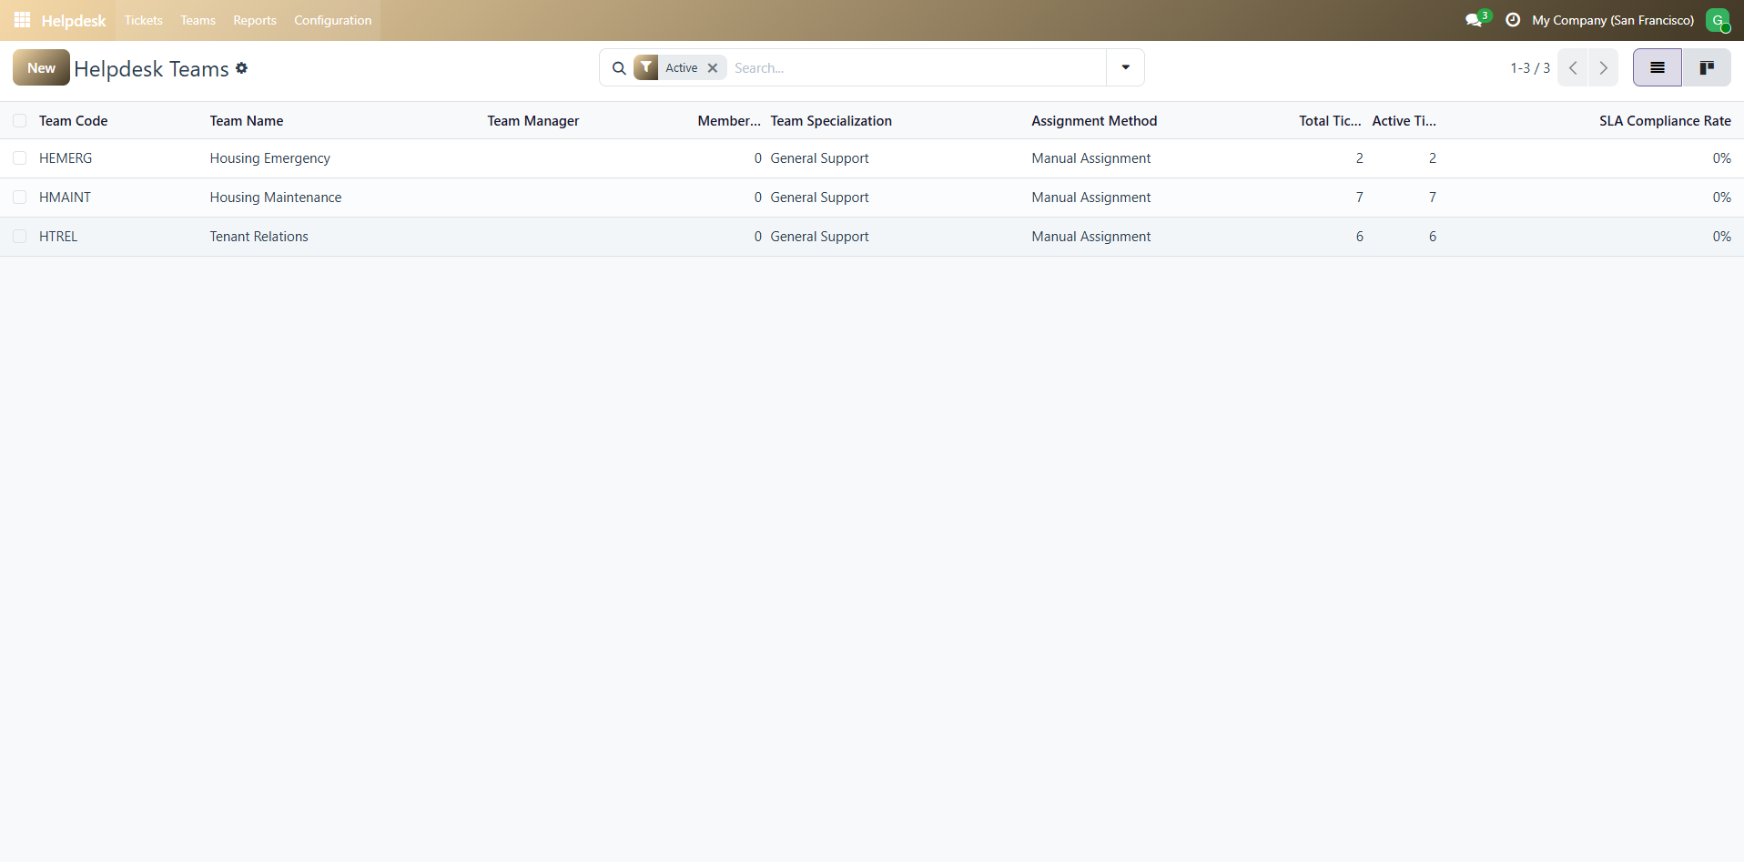Open the apps grid home menu

[22, 20]
